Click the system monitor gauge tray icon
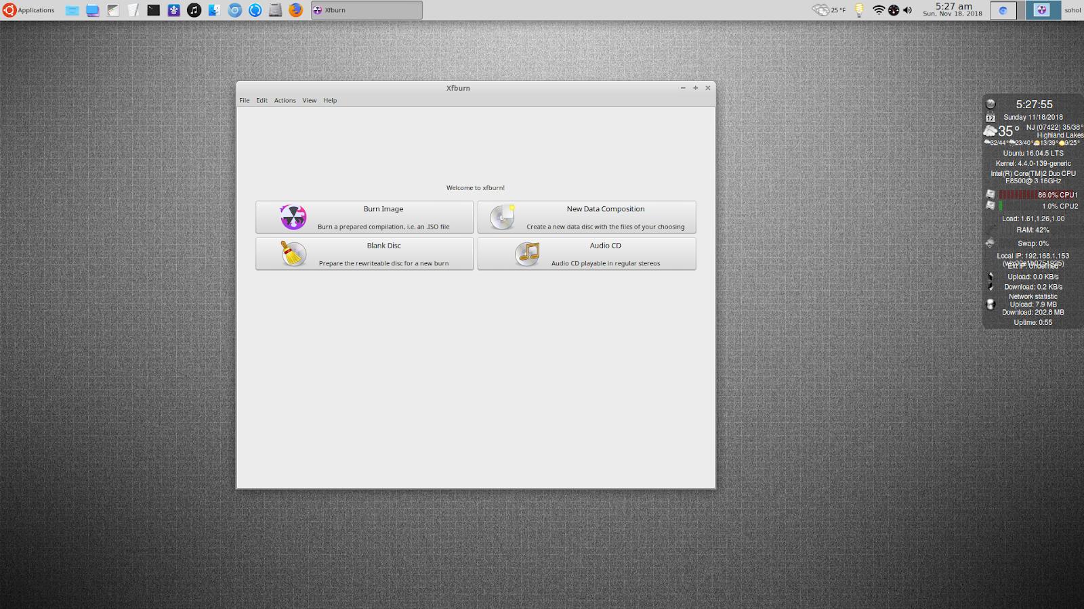Image resolution: width=1084 pixels, height=609 pixels. pyautogui.click(x=894, y=10)
